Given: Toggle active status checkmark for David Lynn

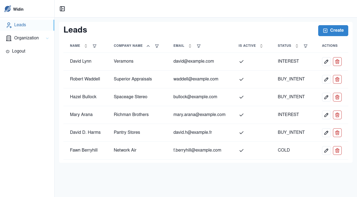Looking at the screenshot, I should click(241, 61).
